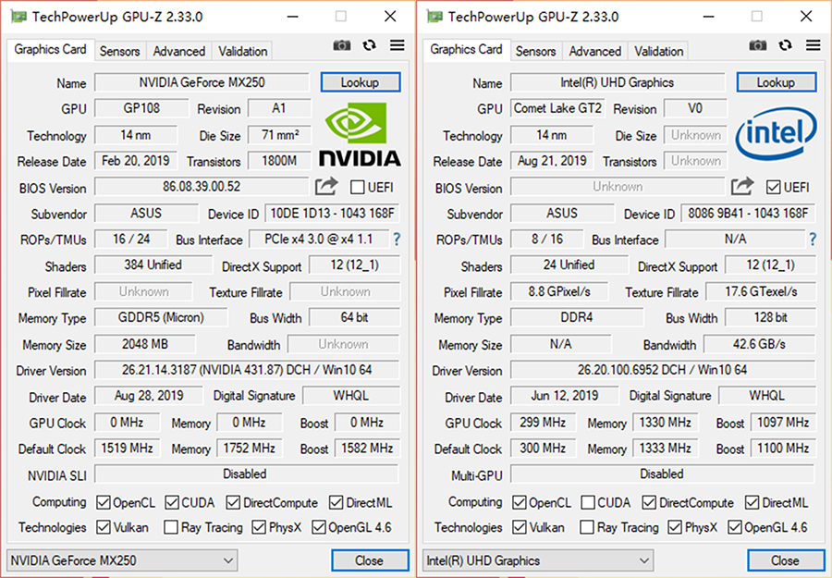
Task: Export BIOS via share icon in Intel window
Action: tap(742, 186)
